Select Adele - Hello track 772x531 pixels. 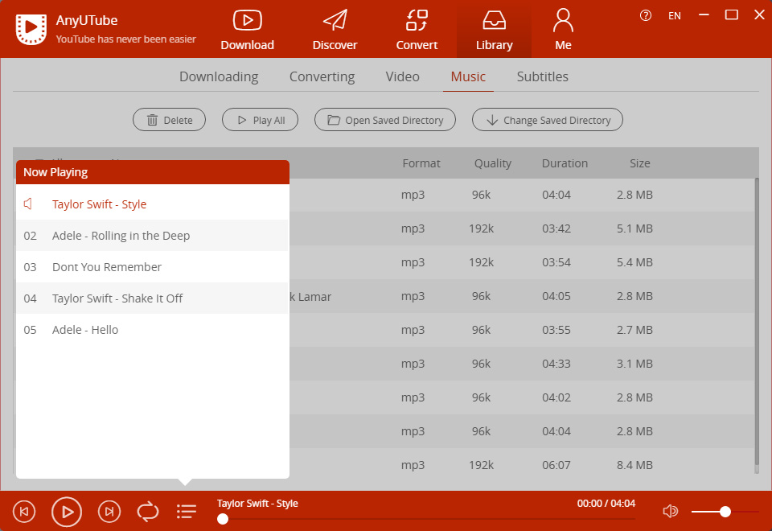pos(152,330)
